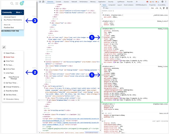This screenshot has width=169, height=134.
Task: Open the issues counter badge showing 32
Action: [157, 2]
